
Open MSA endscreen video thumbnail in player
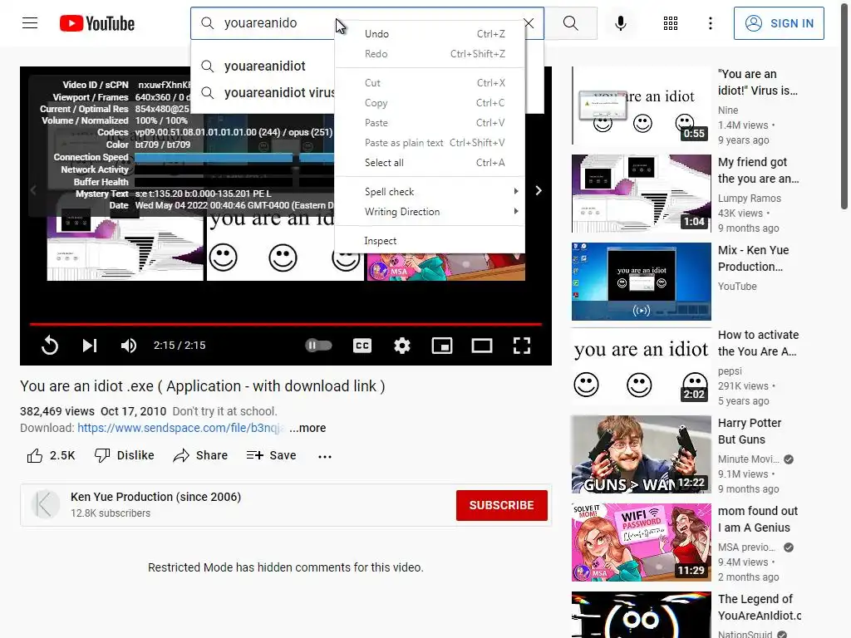coord(445,267)
